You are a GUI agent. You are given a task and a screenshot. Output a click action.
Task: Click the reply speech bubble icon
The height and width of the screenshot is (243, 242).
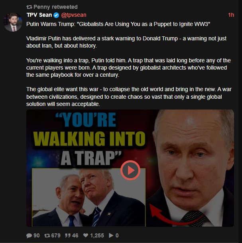click(x=29, y=235)
